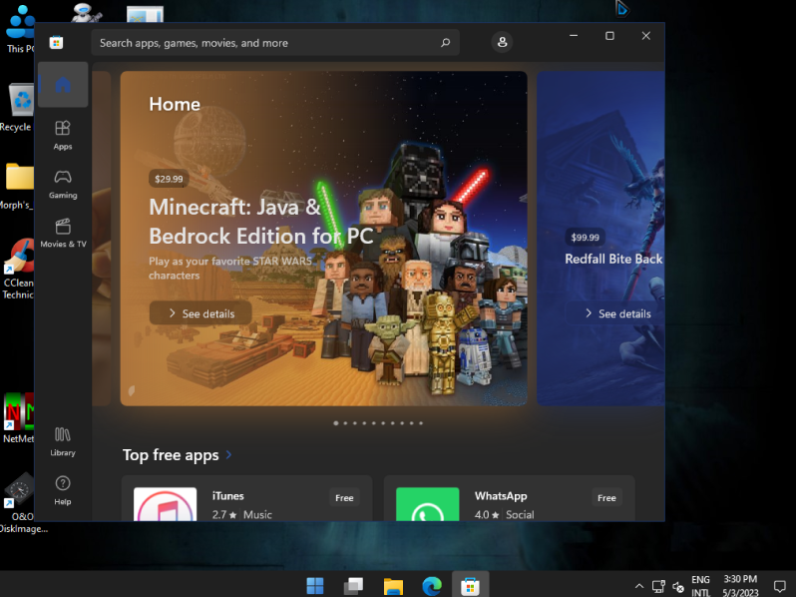Open the clock showing 3:30 PM
Viewport: 796px width, 597px height.
740,585
